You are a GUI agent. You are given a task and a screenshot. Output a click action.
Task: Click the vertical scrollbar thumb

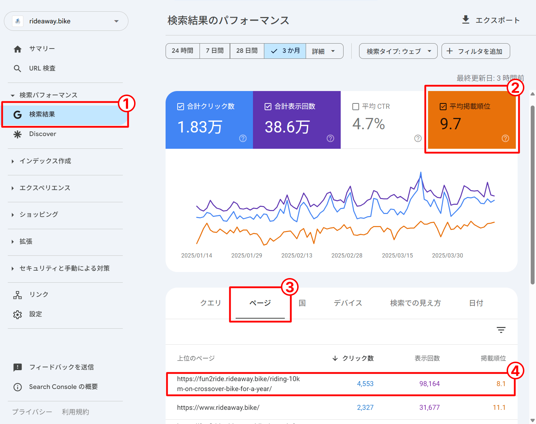click(x=532, y=195)
